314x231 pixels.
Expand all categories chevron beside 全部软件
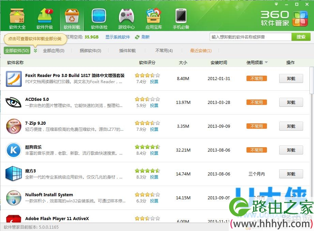pos(35,51)
